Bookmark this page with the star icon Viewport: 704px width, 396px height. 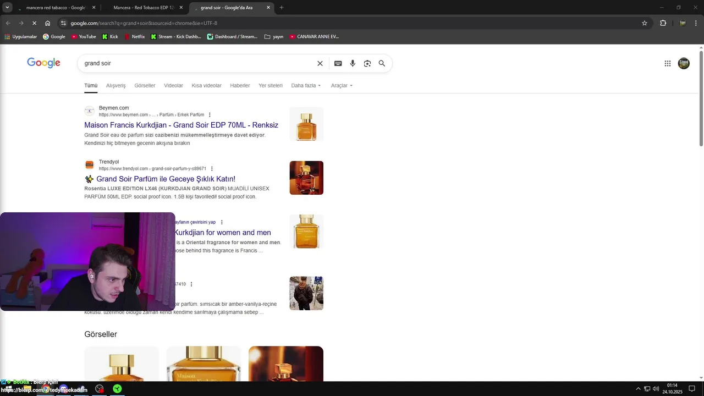645,23
